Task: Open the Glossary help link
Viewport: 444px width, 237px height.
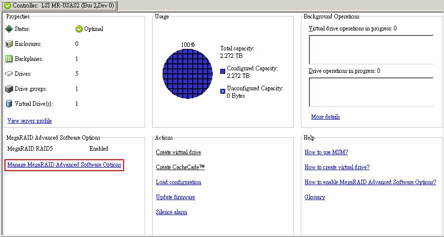Action: 314,197
